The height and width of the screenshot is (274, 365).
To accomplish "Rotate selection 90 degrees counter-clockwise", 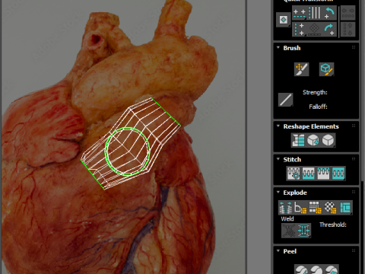I will point(329,13).
